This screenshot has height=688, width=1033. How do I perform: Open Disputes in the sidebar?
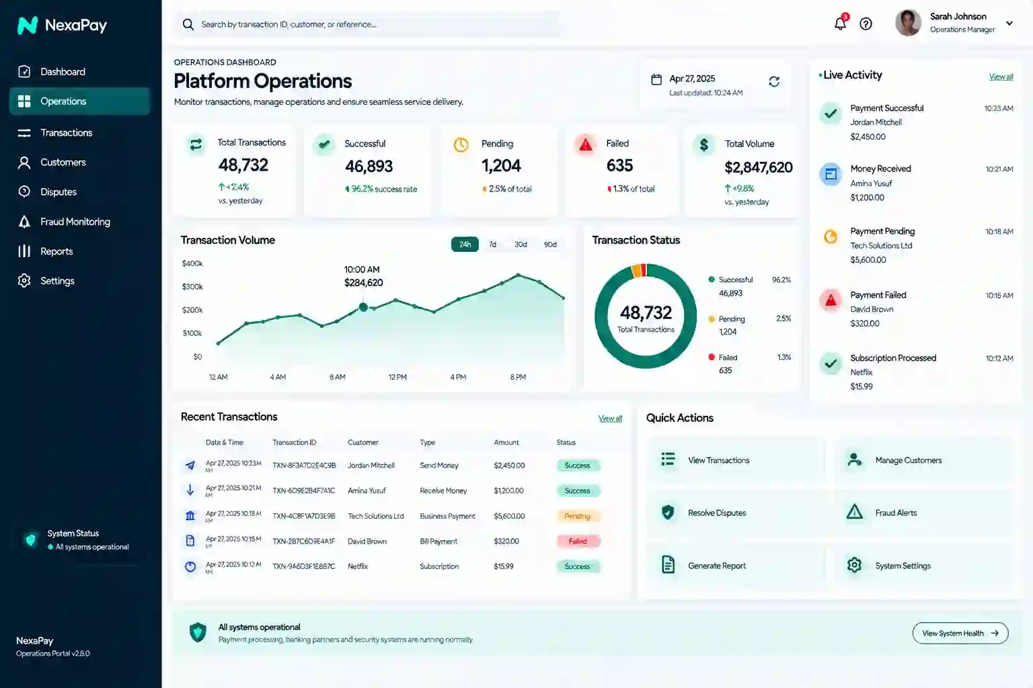(x=80, y=192)
